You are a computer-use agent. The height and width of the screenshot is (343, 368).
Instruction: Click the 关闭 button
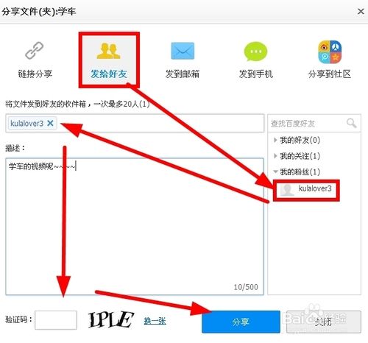(323, 322)
